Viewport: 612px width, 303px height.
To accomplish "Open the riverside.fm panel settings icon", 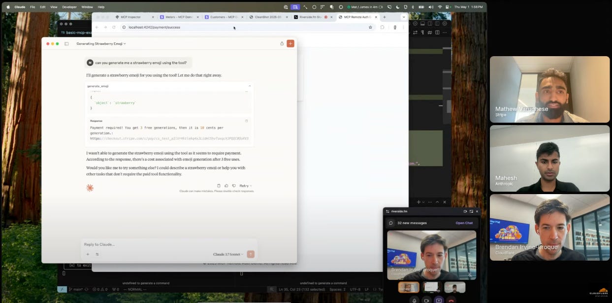I will 387,211.
